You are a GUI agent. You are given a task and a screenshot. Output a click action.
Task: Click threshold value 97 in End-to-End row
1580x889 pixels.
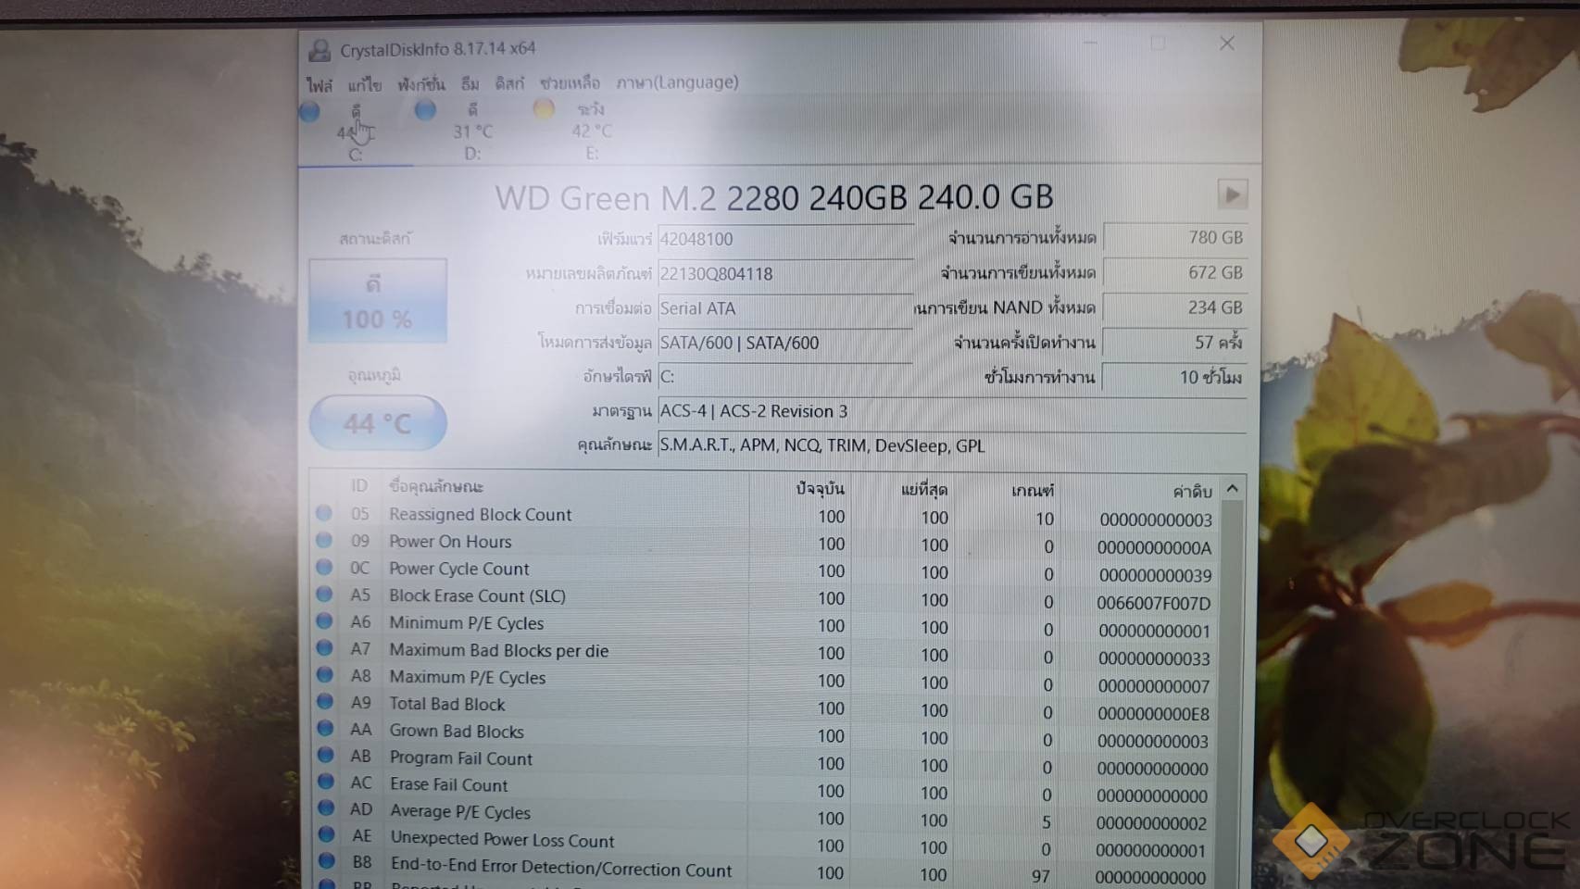pyautogui.click(x=1041, y=875)
